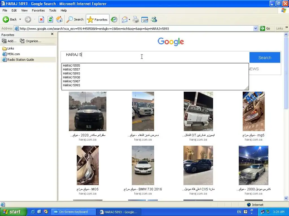Open the Mazda CX5 thumbnail
The image size is (289, 216).
pos(198,165)
